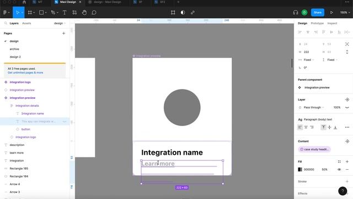Image resolution: width=353 pixels, height=199 pixels.
Task: Remove the fill with minus icon
Action: pos(347,170)
